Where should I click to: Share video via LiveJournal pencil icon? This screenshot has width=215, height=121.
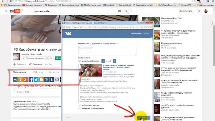click(x=46, y=79)
